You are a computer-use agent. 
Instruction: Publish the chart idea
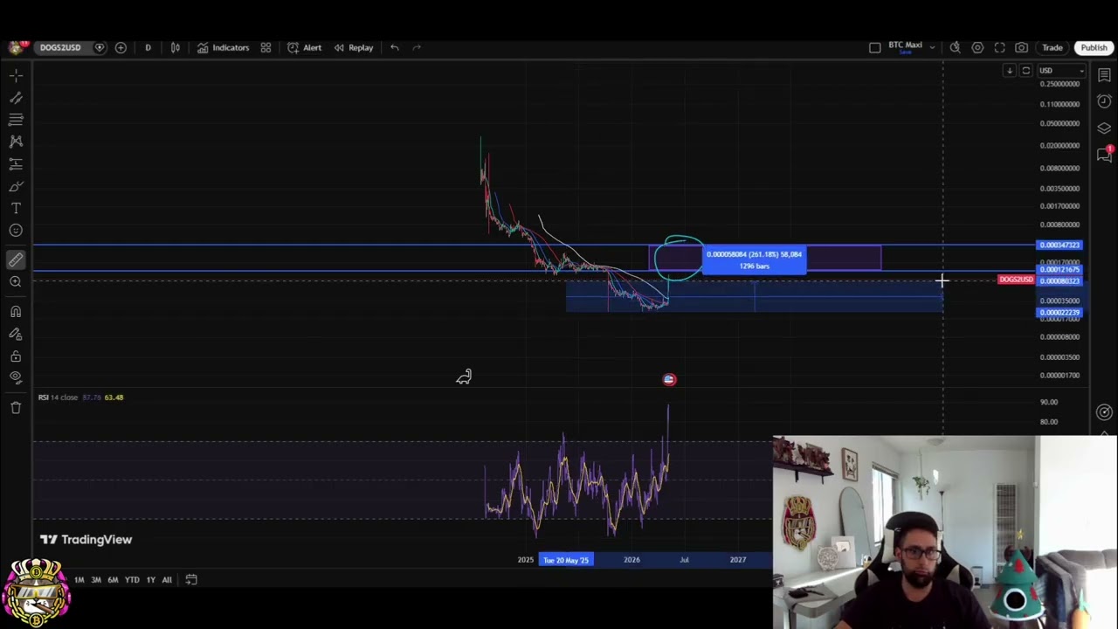[1094, 47]
